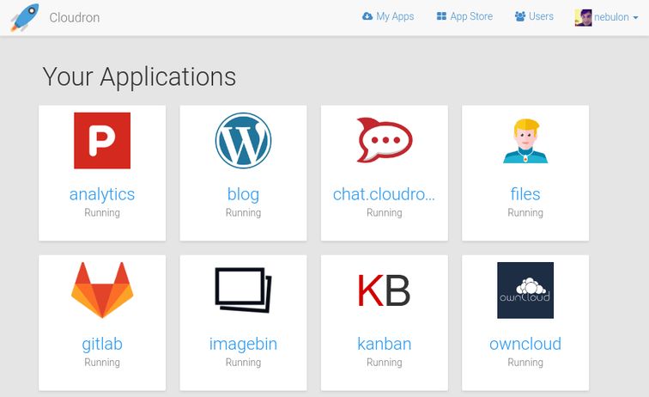Click the Cloudron brand name text
Viewport: 649px width, 397px height.
pos(75,17)
